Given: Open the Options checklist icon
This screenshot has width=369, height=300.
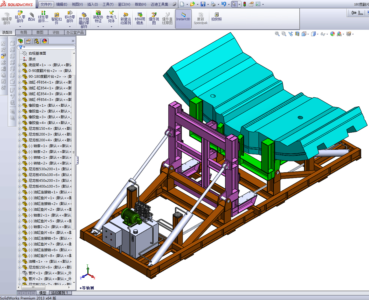Looking at the screenshot, I should pyautogui.click(x=258, y=4).
